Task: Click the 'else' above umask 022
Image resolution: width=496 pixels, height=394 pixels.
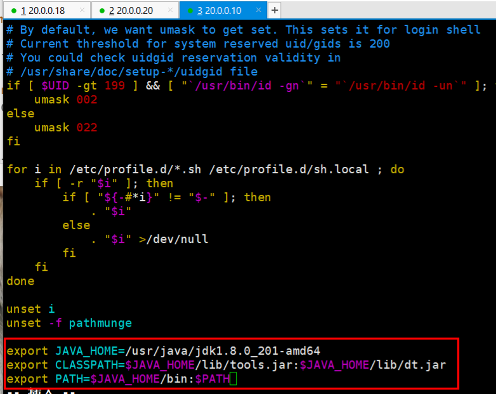Action: (x=20, y=114)
